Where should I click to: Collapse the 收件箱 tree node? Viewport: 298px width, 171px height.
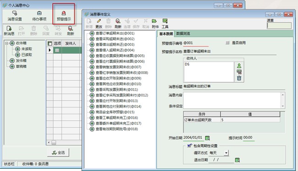point(7,43)
